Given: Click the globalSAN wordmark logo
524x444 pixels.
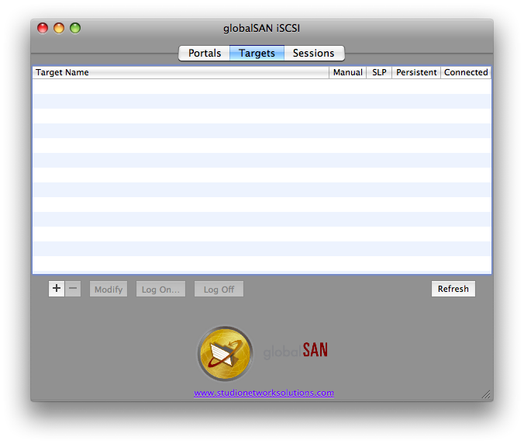Looking at the screenshot, I should (295, 351).
